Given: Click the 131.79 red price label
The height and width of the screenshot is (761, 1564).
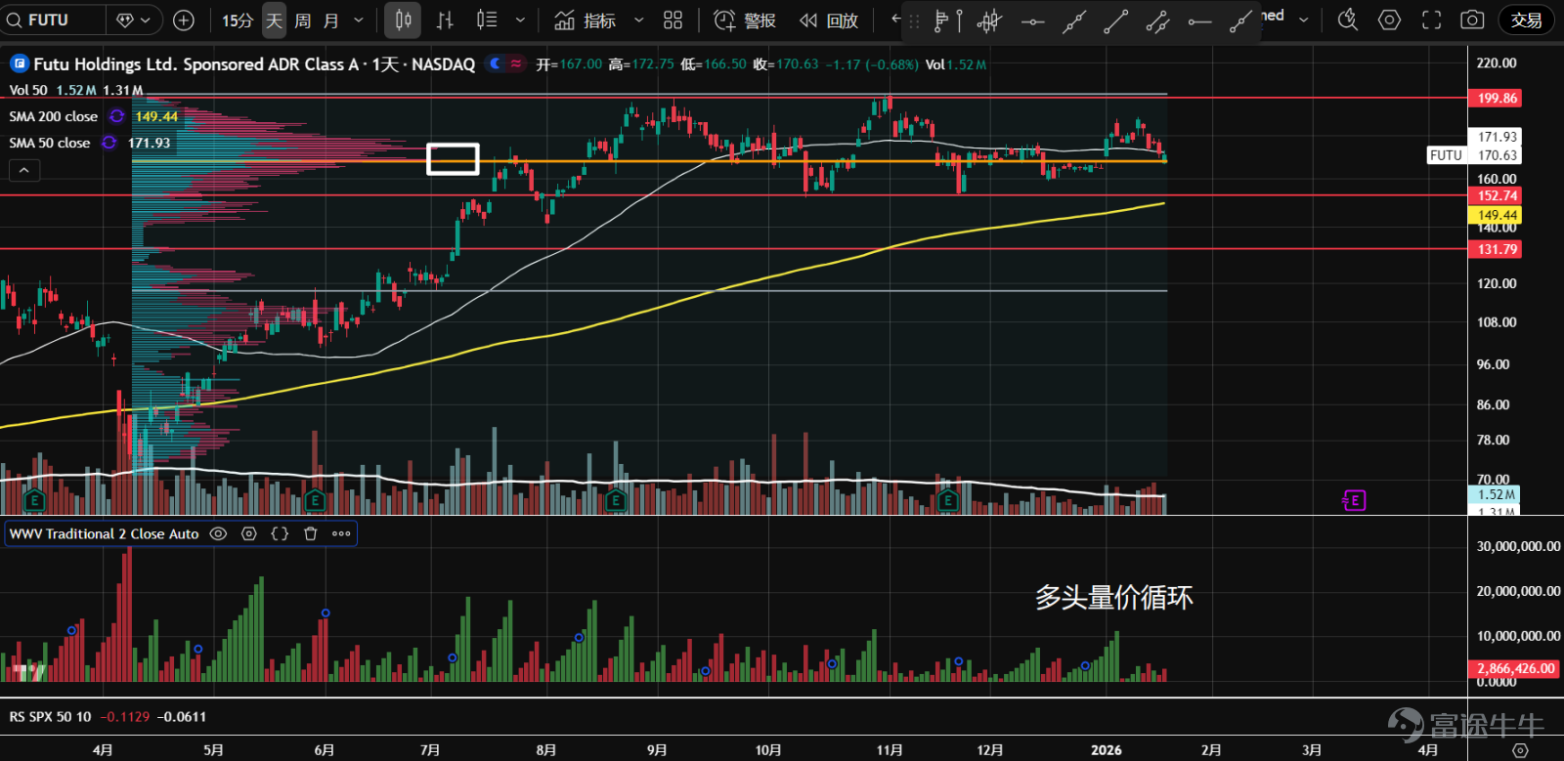Looking at the screenshot, I should click(x=1496, y=249).
